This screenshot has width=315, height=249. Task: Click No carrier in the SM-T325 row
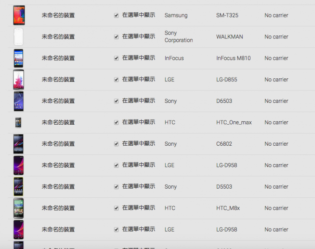276,15
